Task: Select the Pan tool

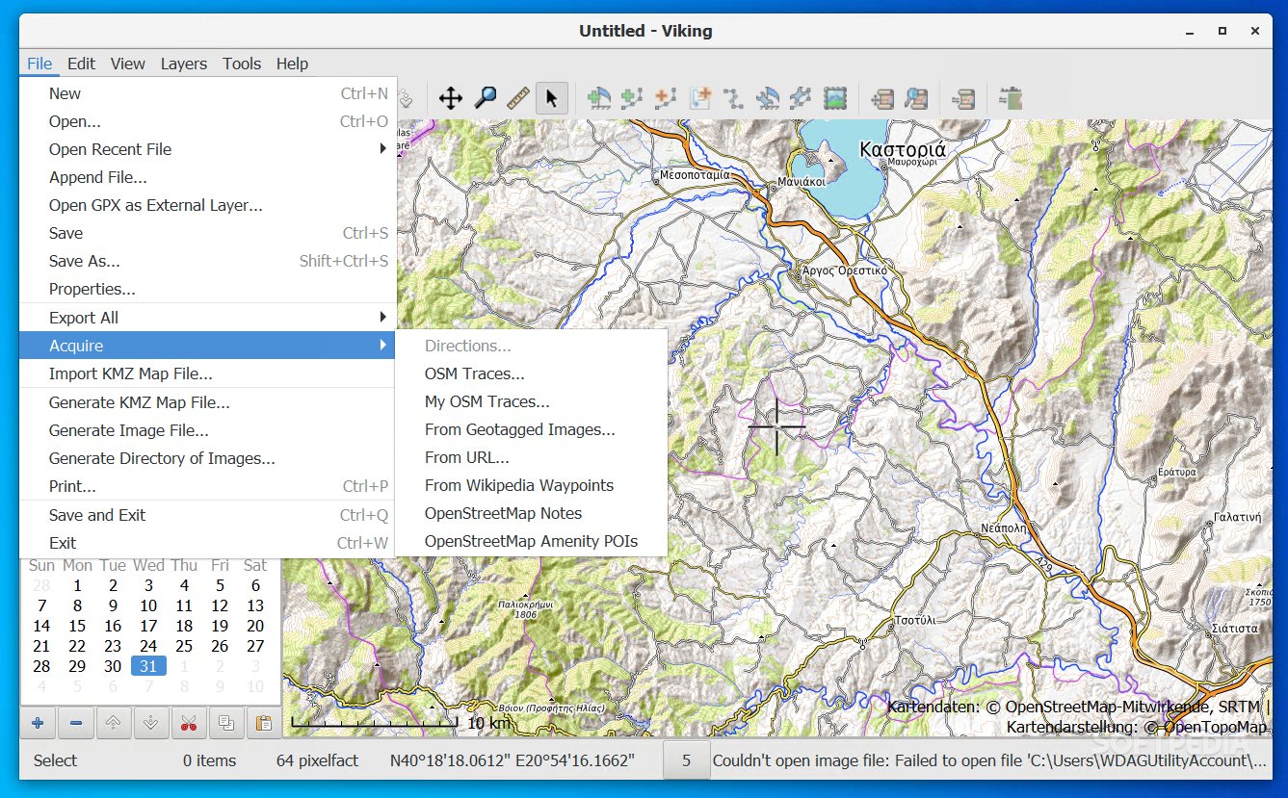Action: pos(450,97)
